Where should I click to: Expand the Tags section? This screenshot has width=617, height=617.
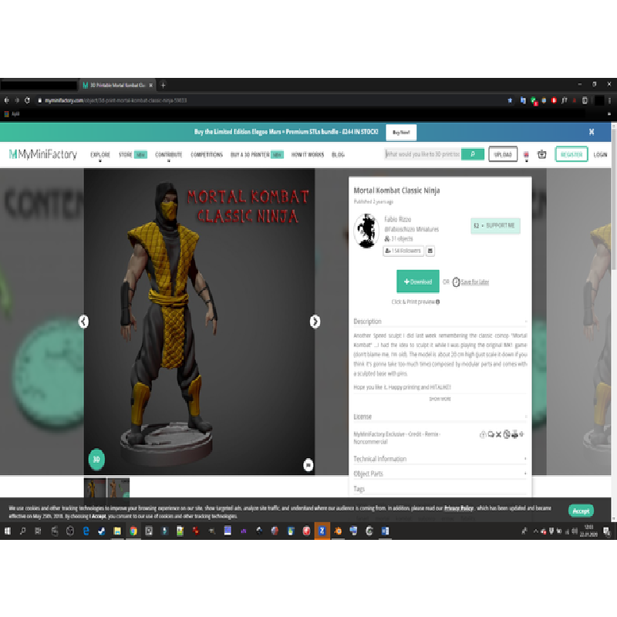[440, 489]
